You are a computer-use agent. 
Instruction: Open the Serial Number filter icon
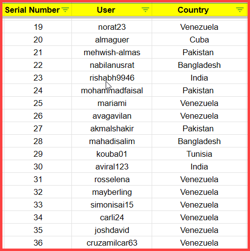tap(65, 10)
